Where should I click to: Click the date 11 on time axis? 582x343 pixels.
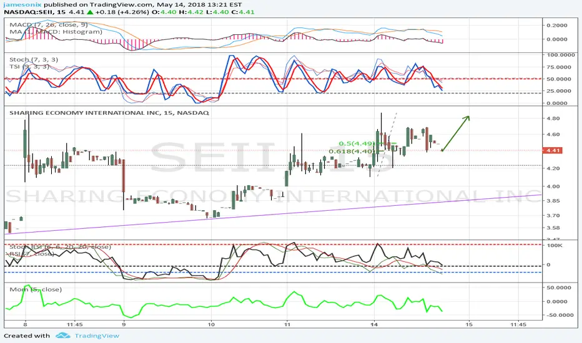click(x=287, y=324)
